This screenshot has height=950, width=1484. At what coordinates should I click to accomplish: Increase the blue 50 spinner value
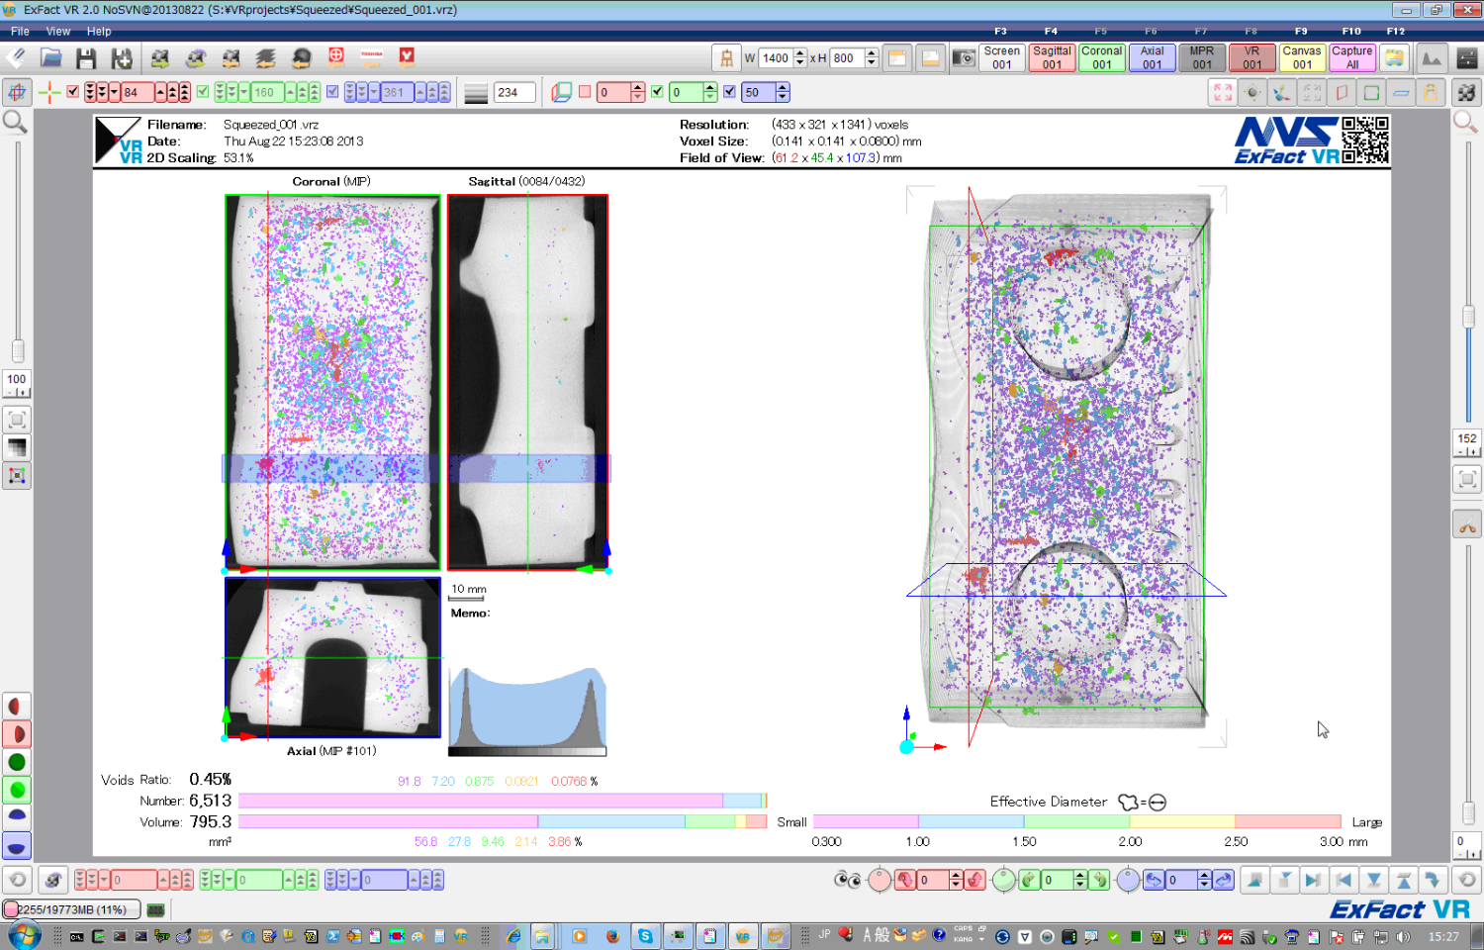(x=783, y=87)
